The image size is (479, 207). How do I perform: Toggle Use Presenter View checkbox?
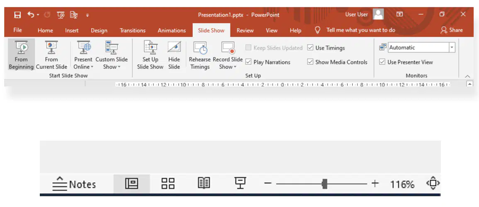(x=382, y=62)
